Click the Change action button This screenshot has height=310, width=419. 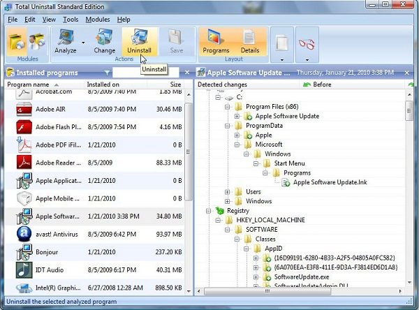point(105,41)
